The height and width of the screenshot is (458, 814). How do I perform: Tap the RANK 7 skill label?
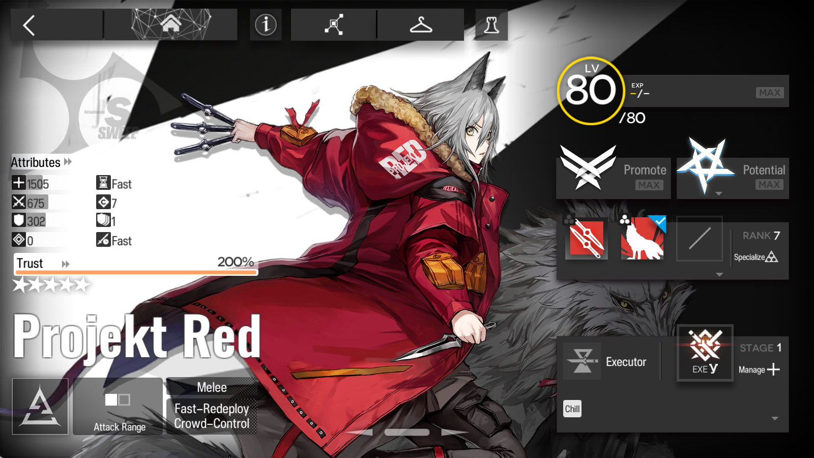point(761,236)
